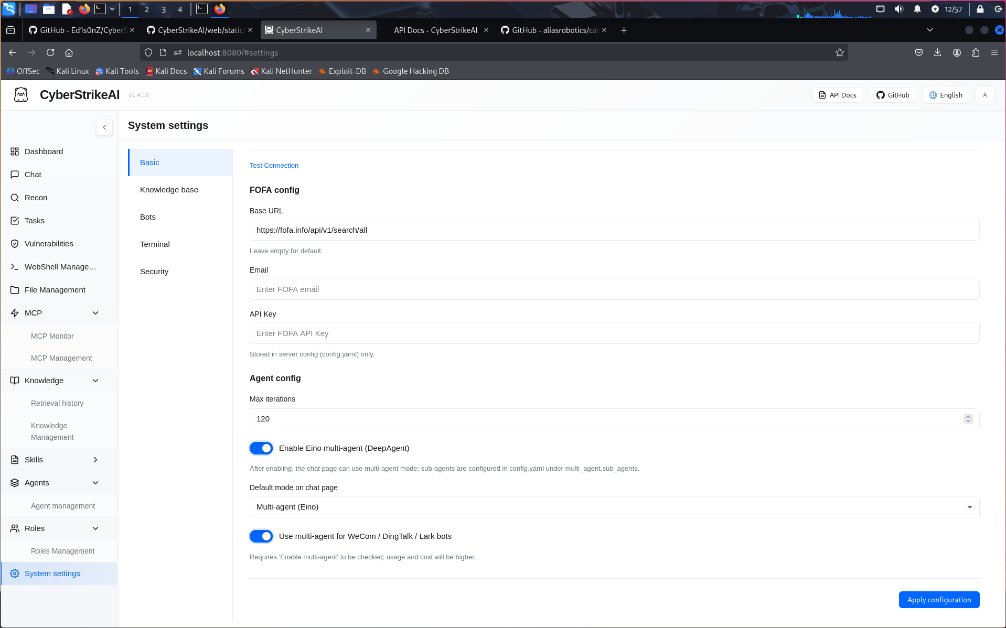The height and width of the screenshot is (628, 1006).
Task: Click the FOFA API Key field
Action: pyautogui.click(x=614, y=333)
